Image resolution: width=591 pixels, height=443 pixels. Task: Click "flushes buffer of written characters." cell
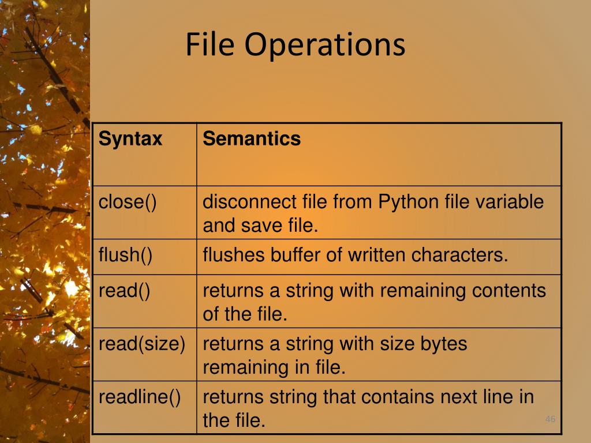tap(379, 257)
